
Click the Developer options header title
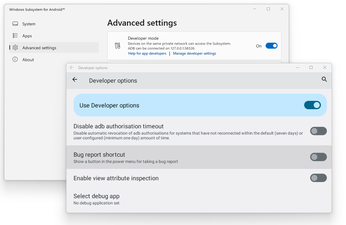[113, 81]
